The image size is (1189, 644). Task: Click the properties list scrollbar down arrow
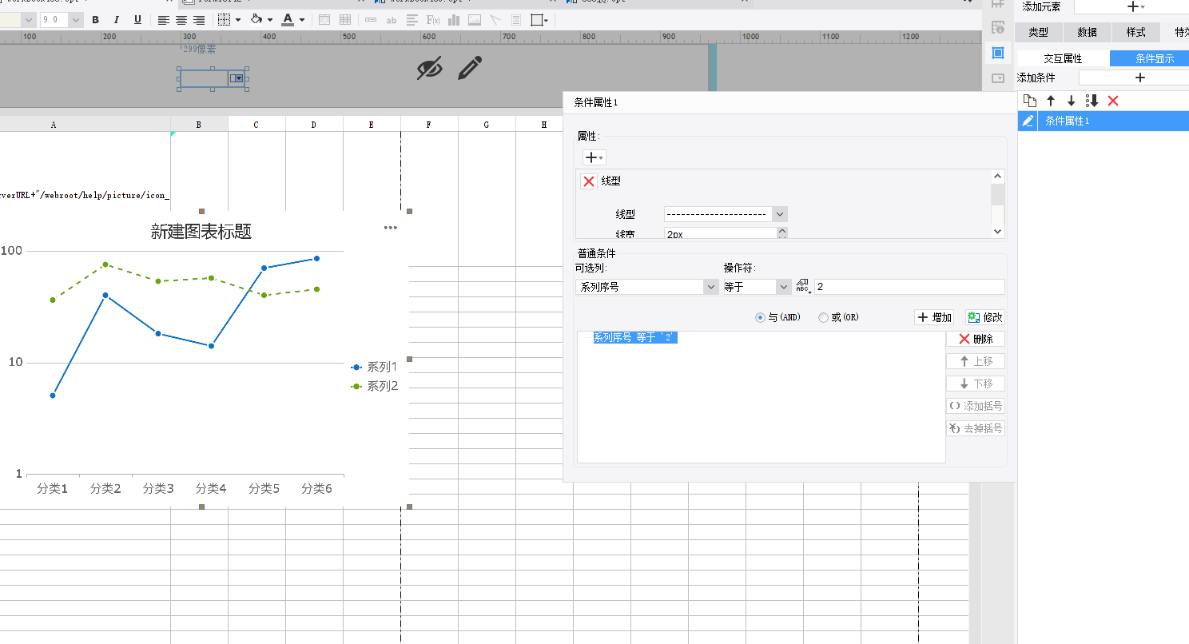(x=997, y=231)
